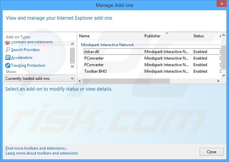Open Find more toolbars and extensions link
Screen dimensions: 229x162
click(x=37, y=148)
